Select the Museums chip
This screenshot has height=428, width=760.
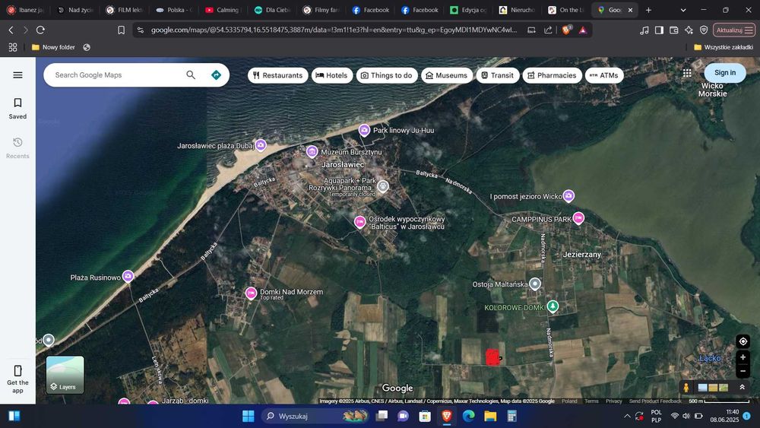(447, 75)
